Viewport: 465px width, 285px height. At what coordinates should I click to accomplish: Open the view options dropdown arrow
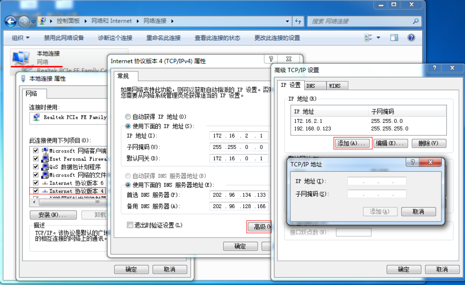378,38
